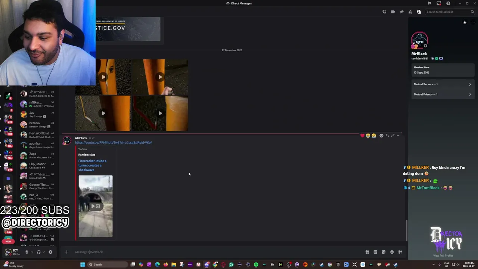Open the server with 574 badge
This screenshot has width=478, height=269.
(x=8, y=166)
